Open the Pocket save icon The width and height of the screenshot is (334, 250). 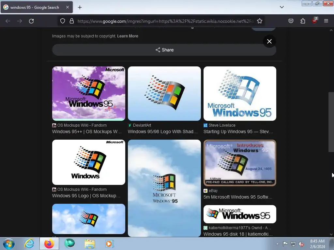tap(291, 21)
